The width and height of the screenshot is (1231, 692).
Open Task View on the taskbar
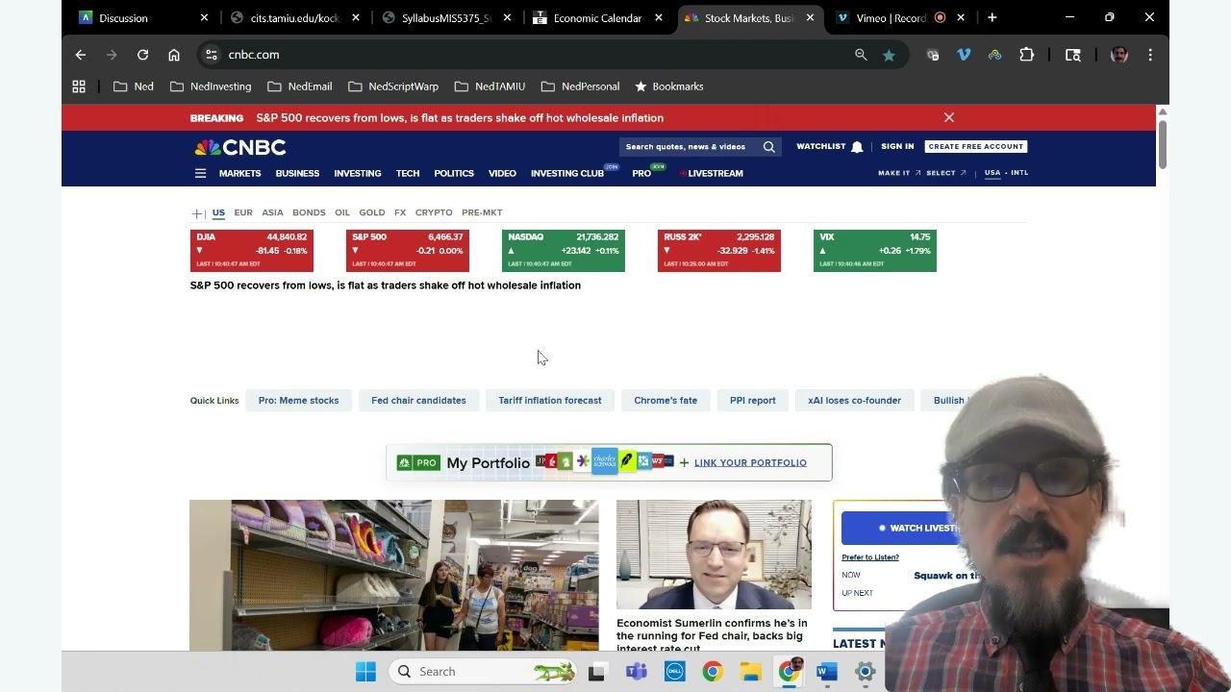(596, 672)
